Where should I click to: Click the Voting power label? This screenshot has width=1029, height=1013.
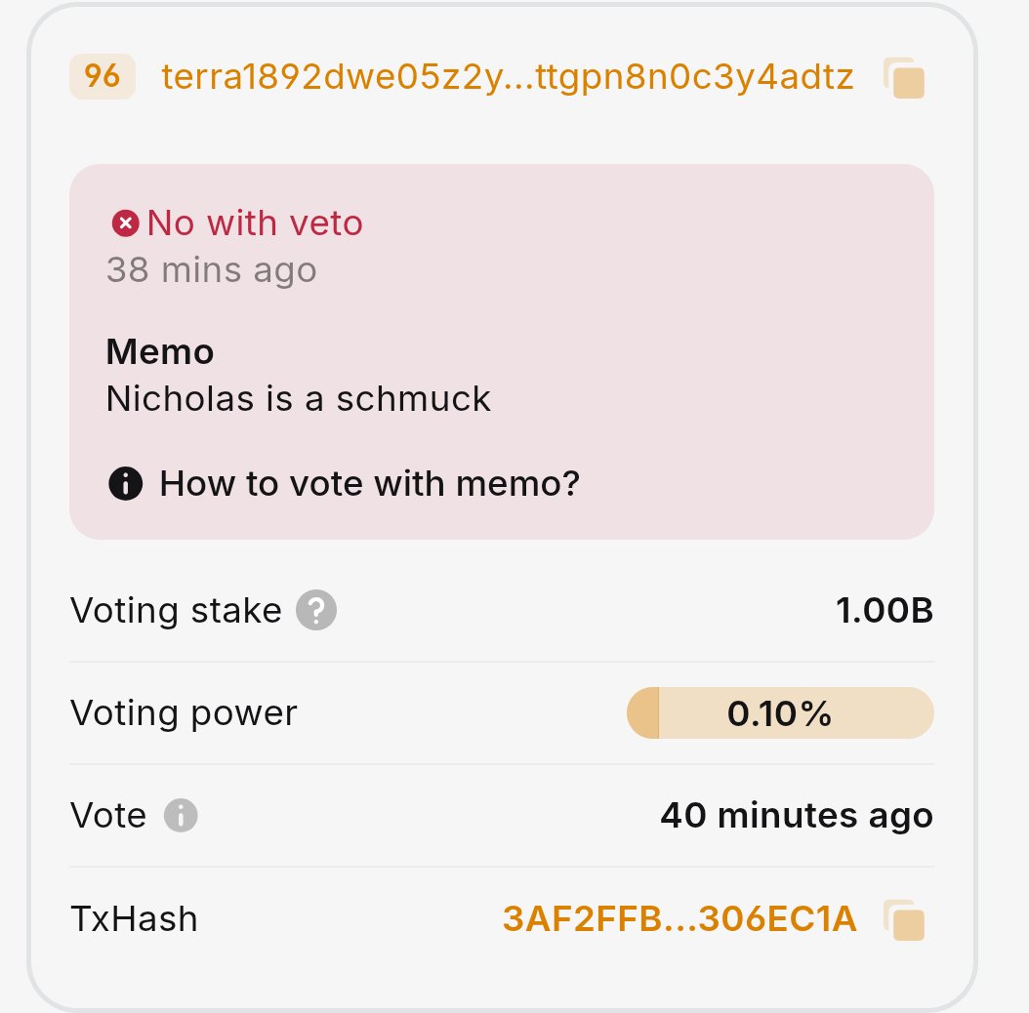184,713
